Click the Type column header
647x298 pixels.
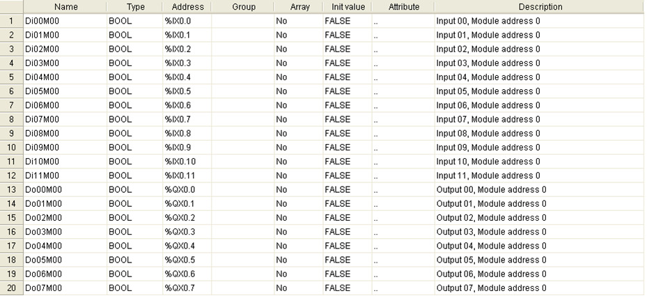135,6
